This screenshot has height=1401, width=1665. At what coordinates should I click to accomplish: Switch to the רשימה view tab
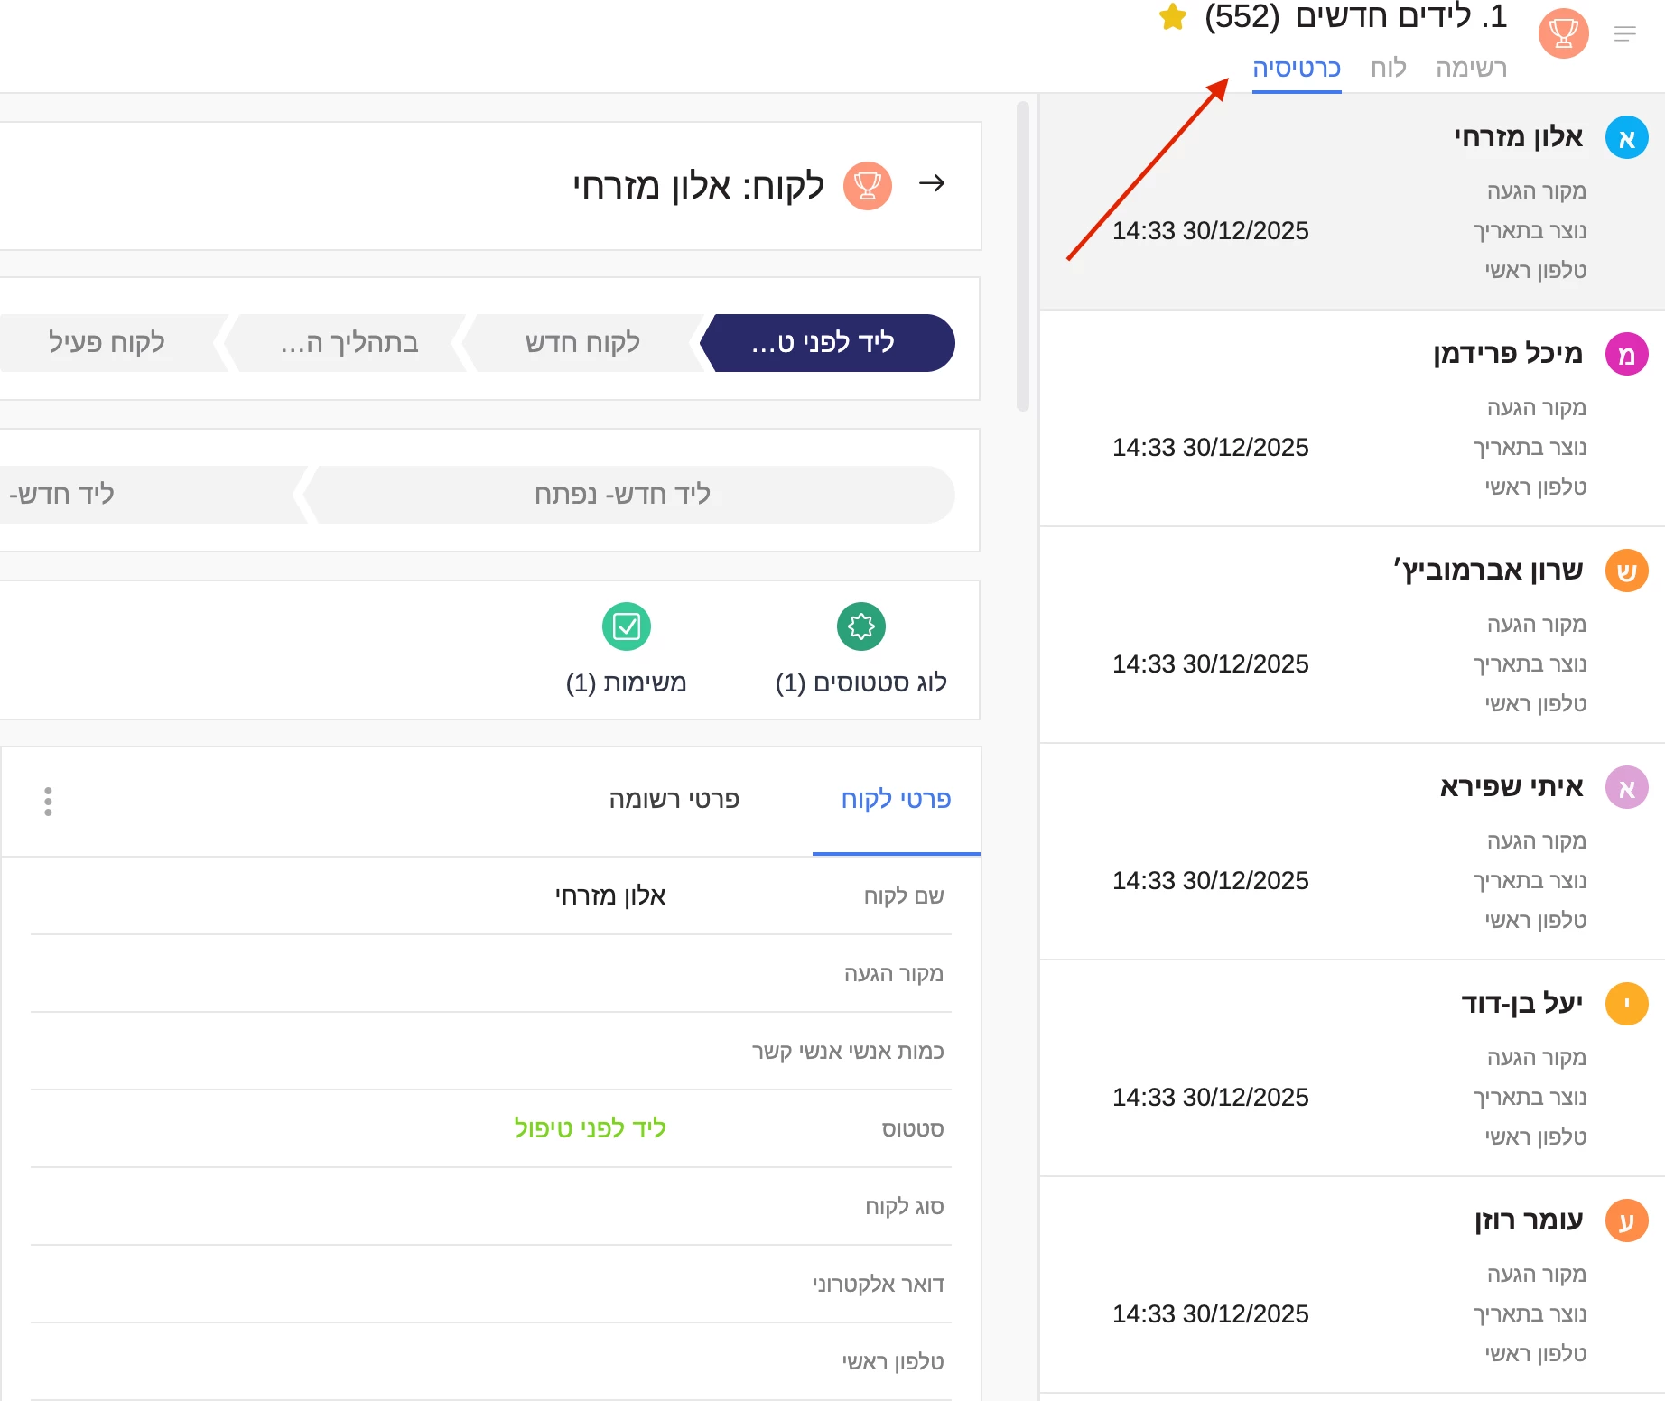1471,69
